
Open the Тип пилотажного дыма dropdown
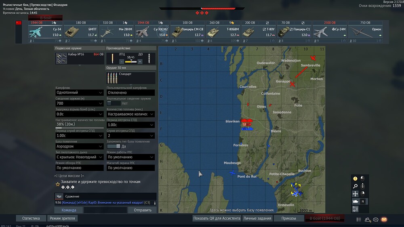pos(79,157)
